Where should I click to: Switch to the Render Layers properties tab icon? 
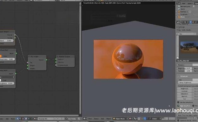pyautogui.click(x=185, y=22)
